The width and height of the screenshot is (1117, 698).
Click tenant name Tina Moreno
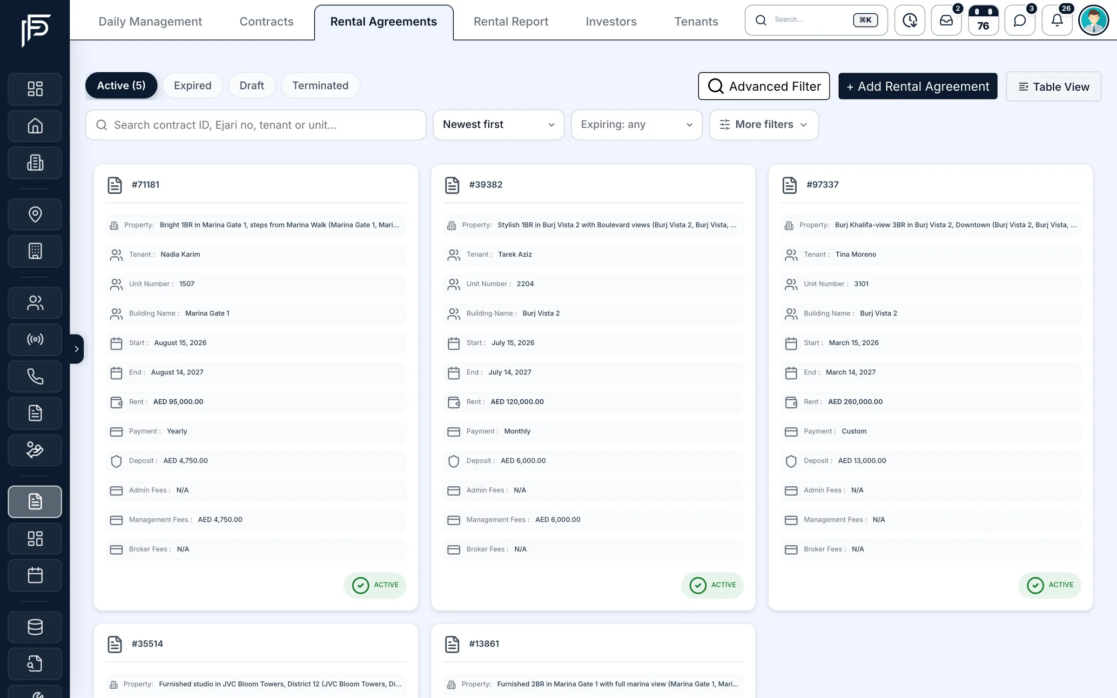[855, 255]
